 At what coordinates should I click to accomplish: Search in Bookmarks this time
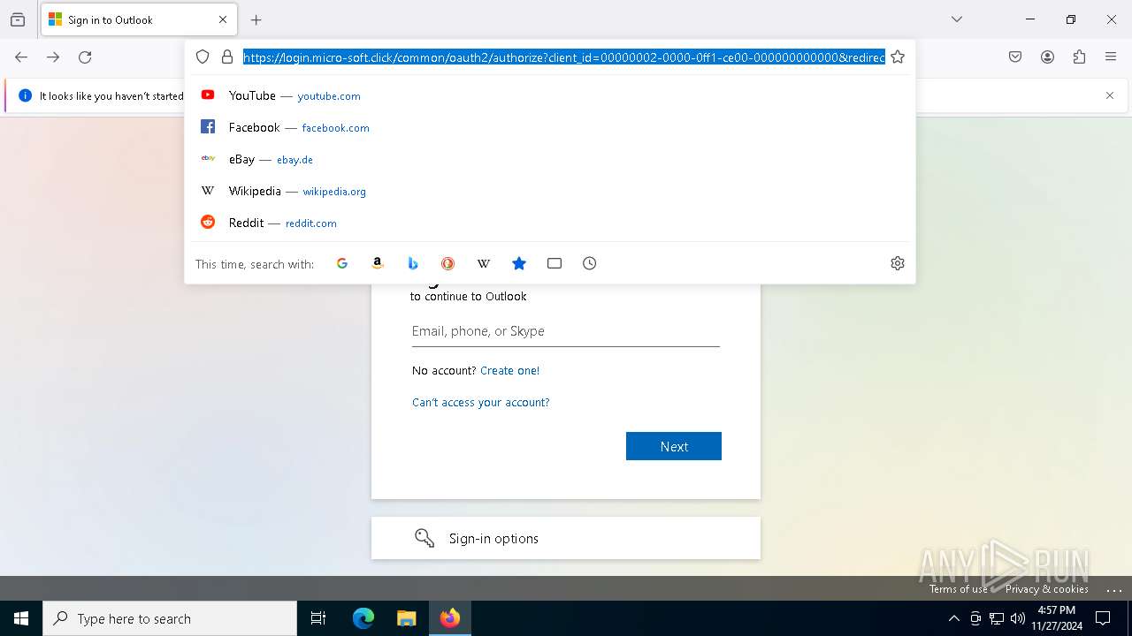(x=519, y=263)
